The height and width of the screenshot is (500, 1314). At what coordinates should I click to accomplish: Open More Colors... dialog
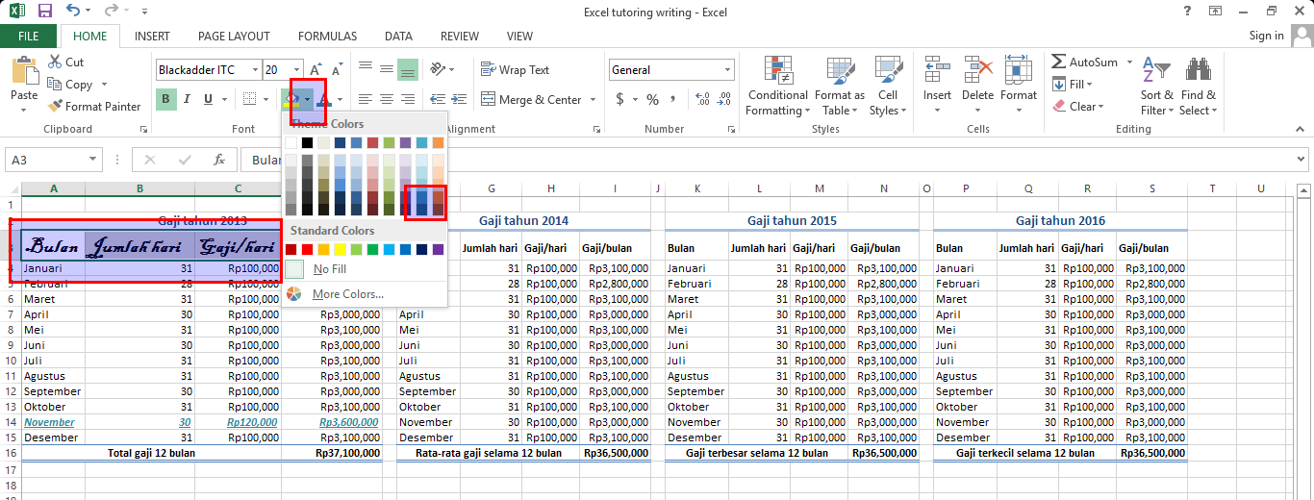tap(347, 294)
